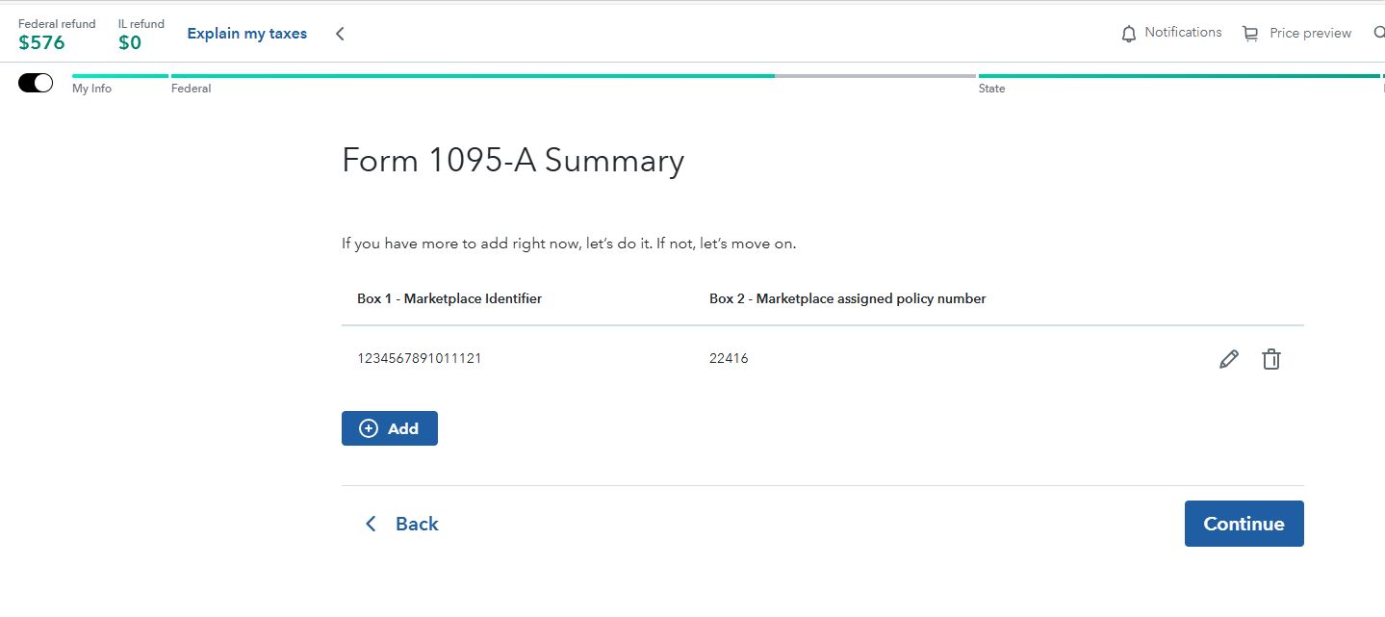Image resolution: width=1385 pixels, height=617 pixels.
Task: Click the Federal refund $576 amount
Action: [x=41, y=42]
